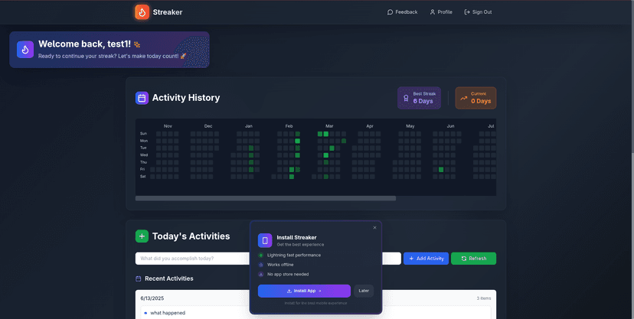Click the small calendar icon by Recent Activities

coord(139,278)
